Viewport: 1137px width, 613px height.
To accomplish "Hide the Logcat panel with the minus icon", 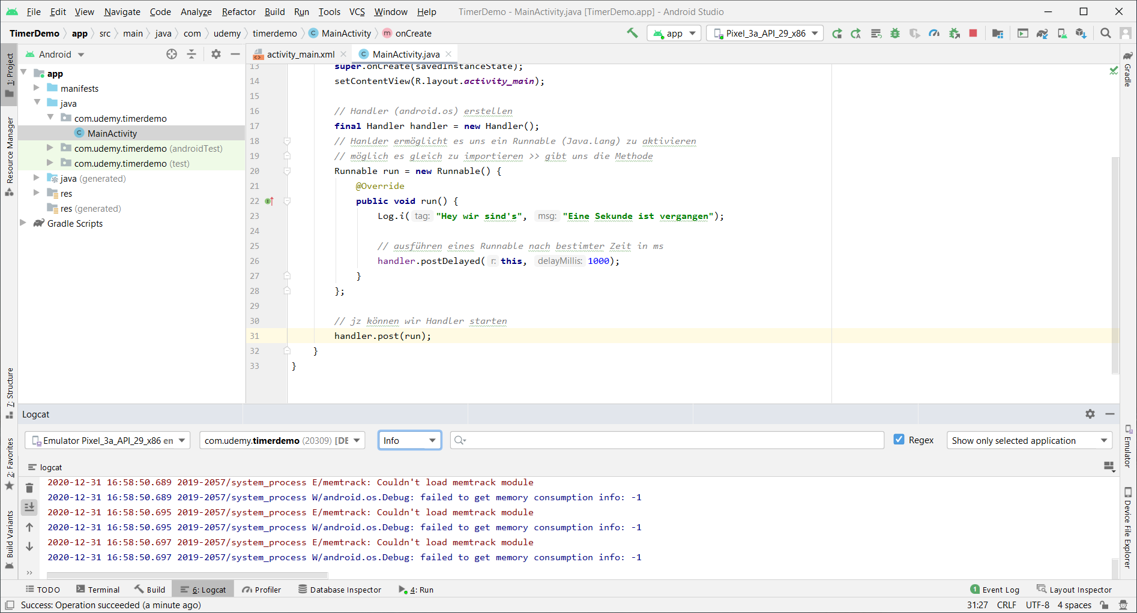I will tap(1110, 414).
